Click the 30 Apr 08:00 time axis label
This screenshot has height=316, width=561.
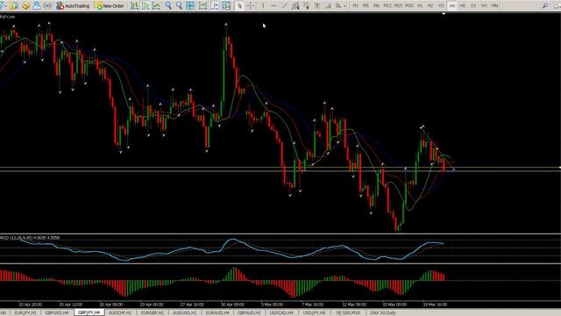coord(232,305)
